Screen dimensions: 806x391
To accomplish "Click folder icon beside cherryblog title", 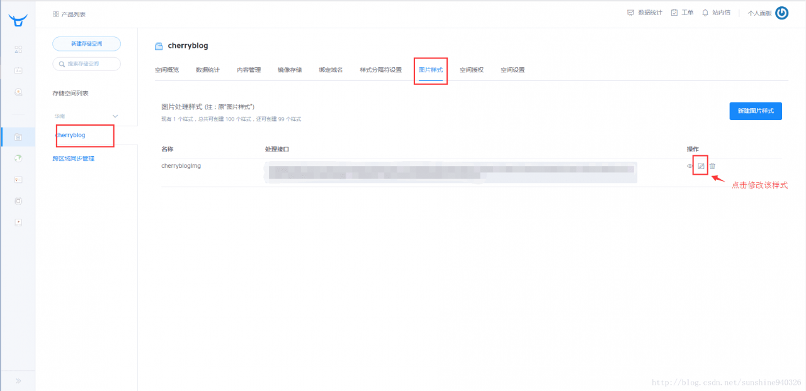I will point(159,46).
